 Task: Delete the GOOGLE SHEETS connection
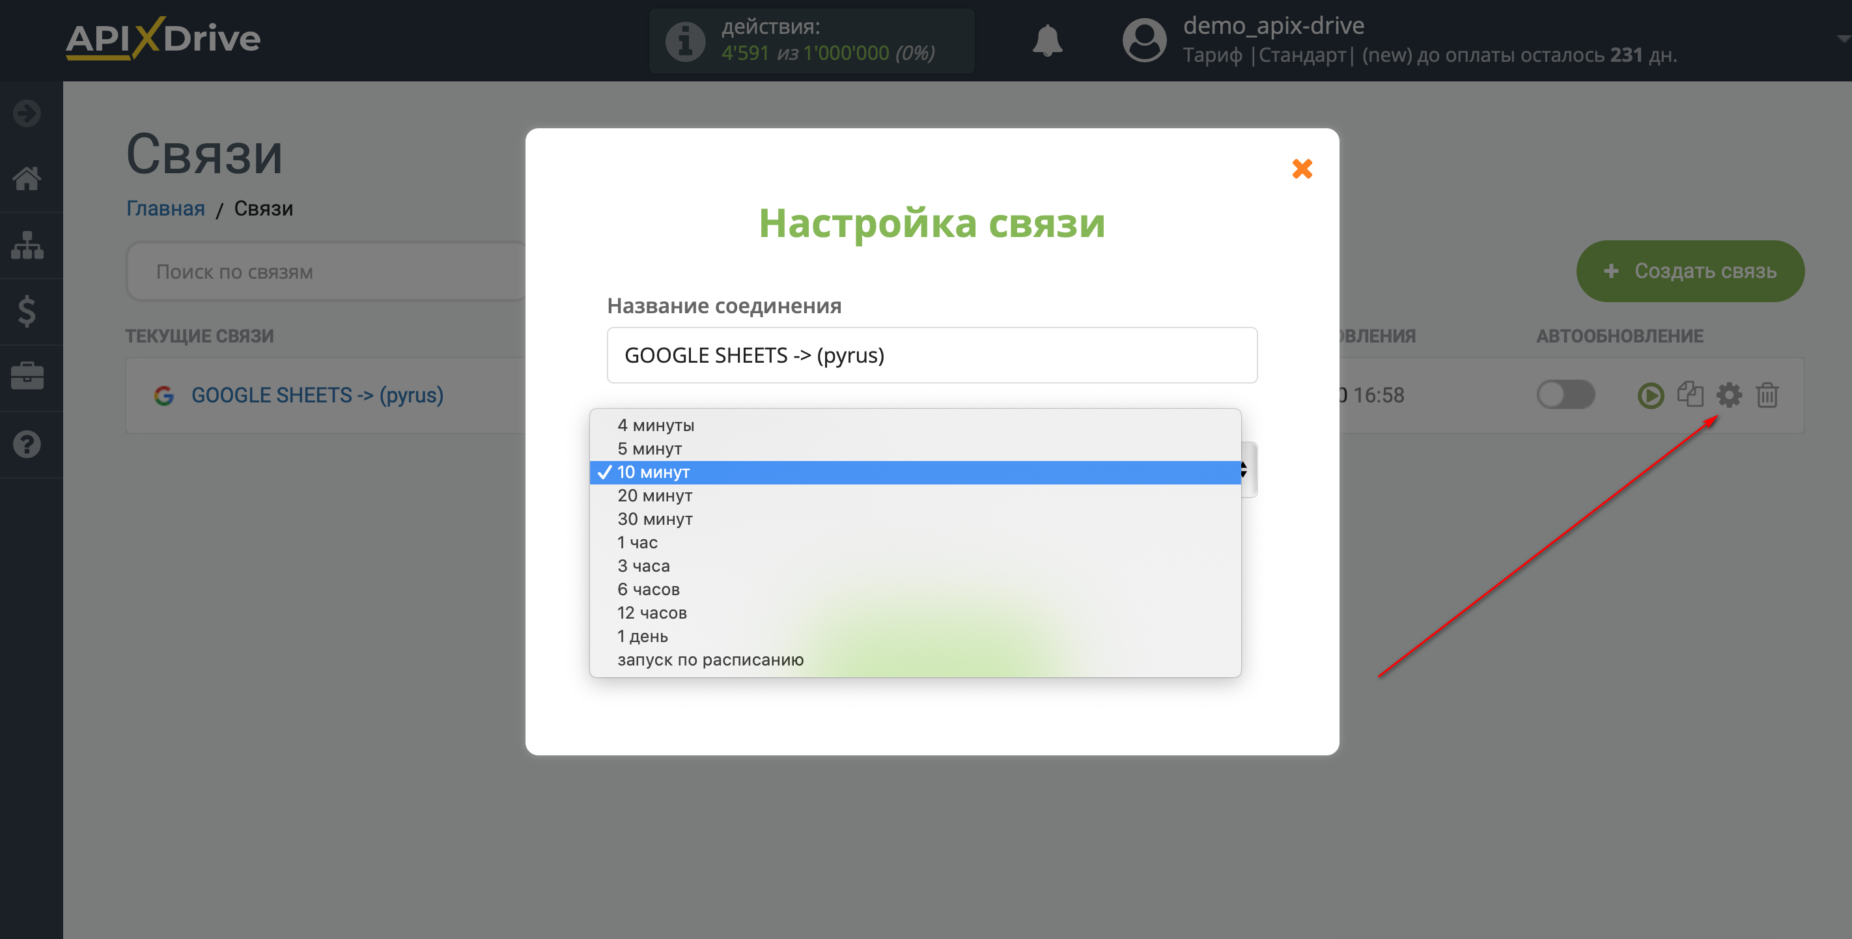click(1767, 395)
